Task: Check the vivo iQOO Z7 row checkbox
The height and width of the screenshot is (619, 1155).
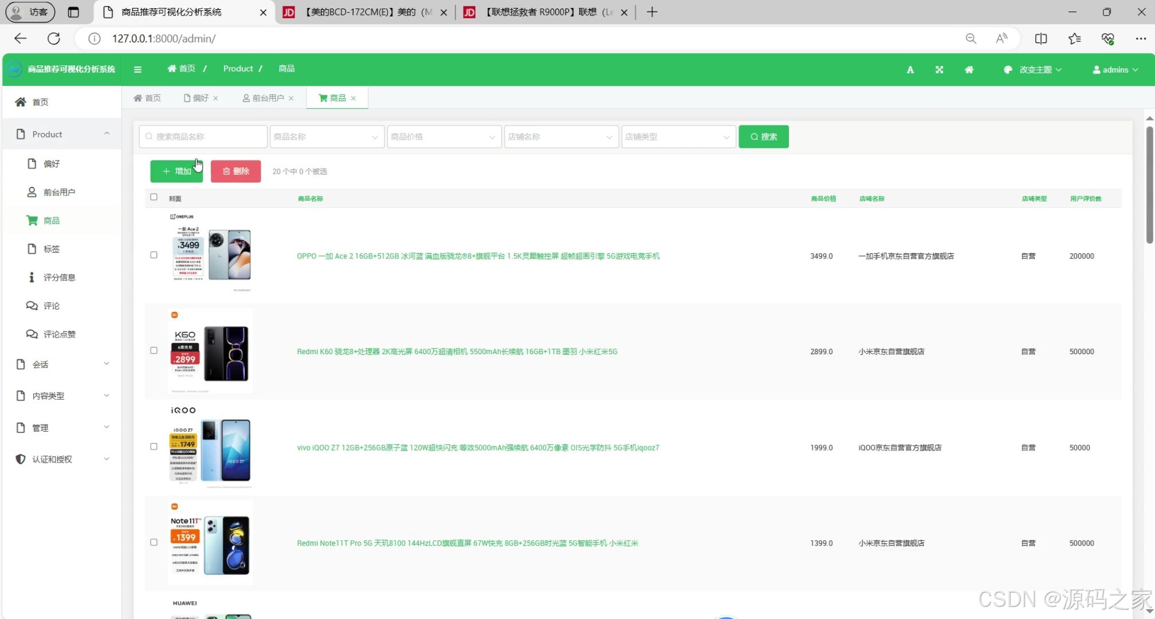Action: coord(154,446)
